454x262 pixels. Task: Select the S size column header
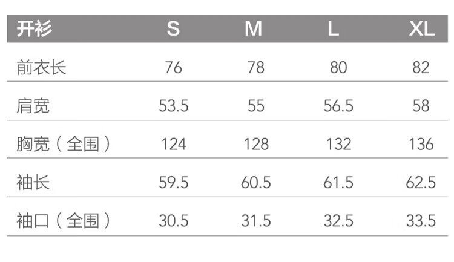point(174,28)
